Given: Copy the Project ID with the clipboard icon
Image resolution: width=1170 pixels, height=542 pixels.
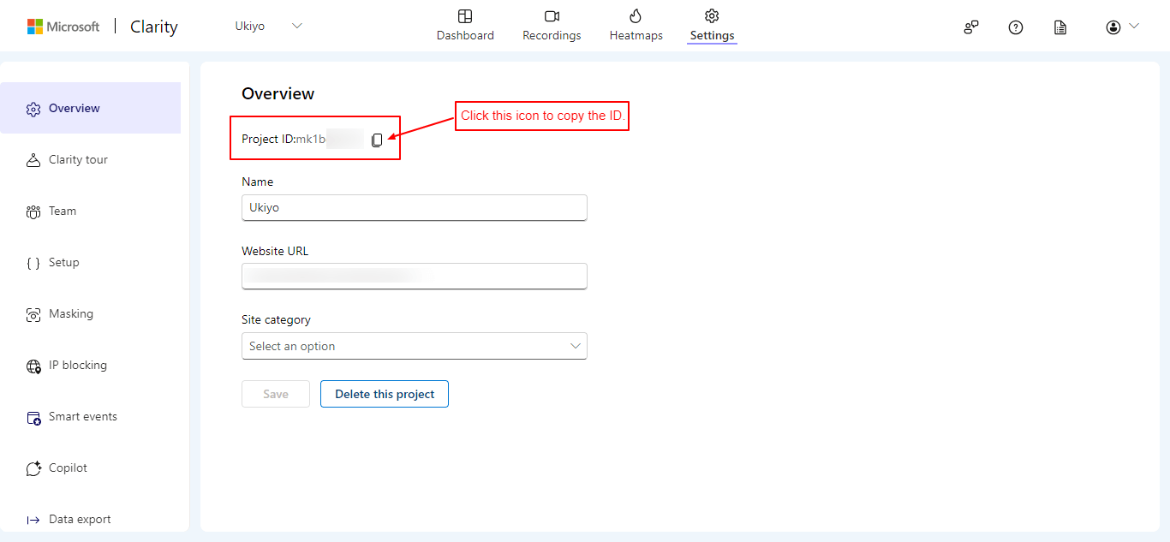Looking at the screenshot, I should tap(377, 140).
